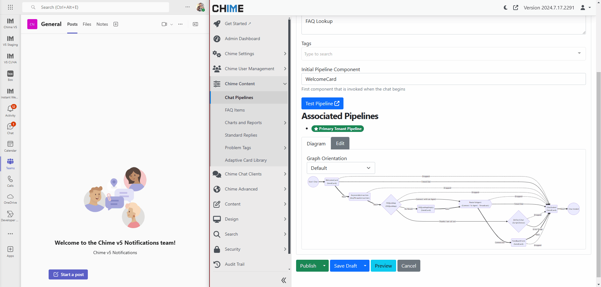Select the Diagram tab
Screen dimensions: 601x287
(x=316, y=143)
